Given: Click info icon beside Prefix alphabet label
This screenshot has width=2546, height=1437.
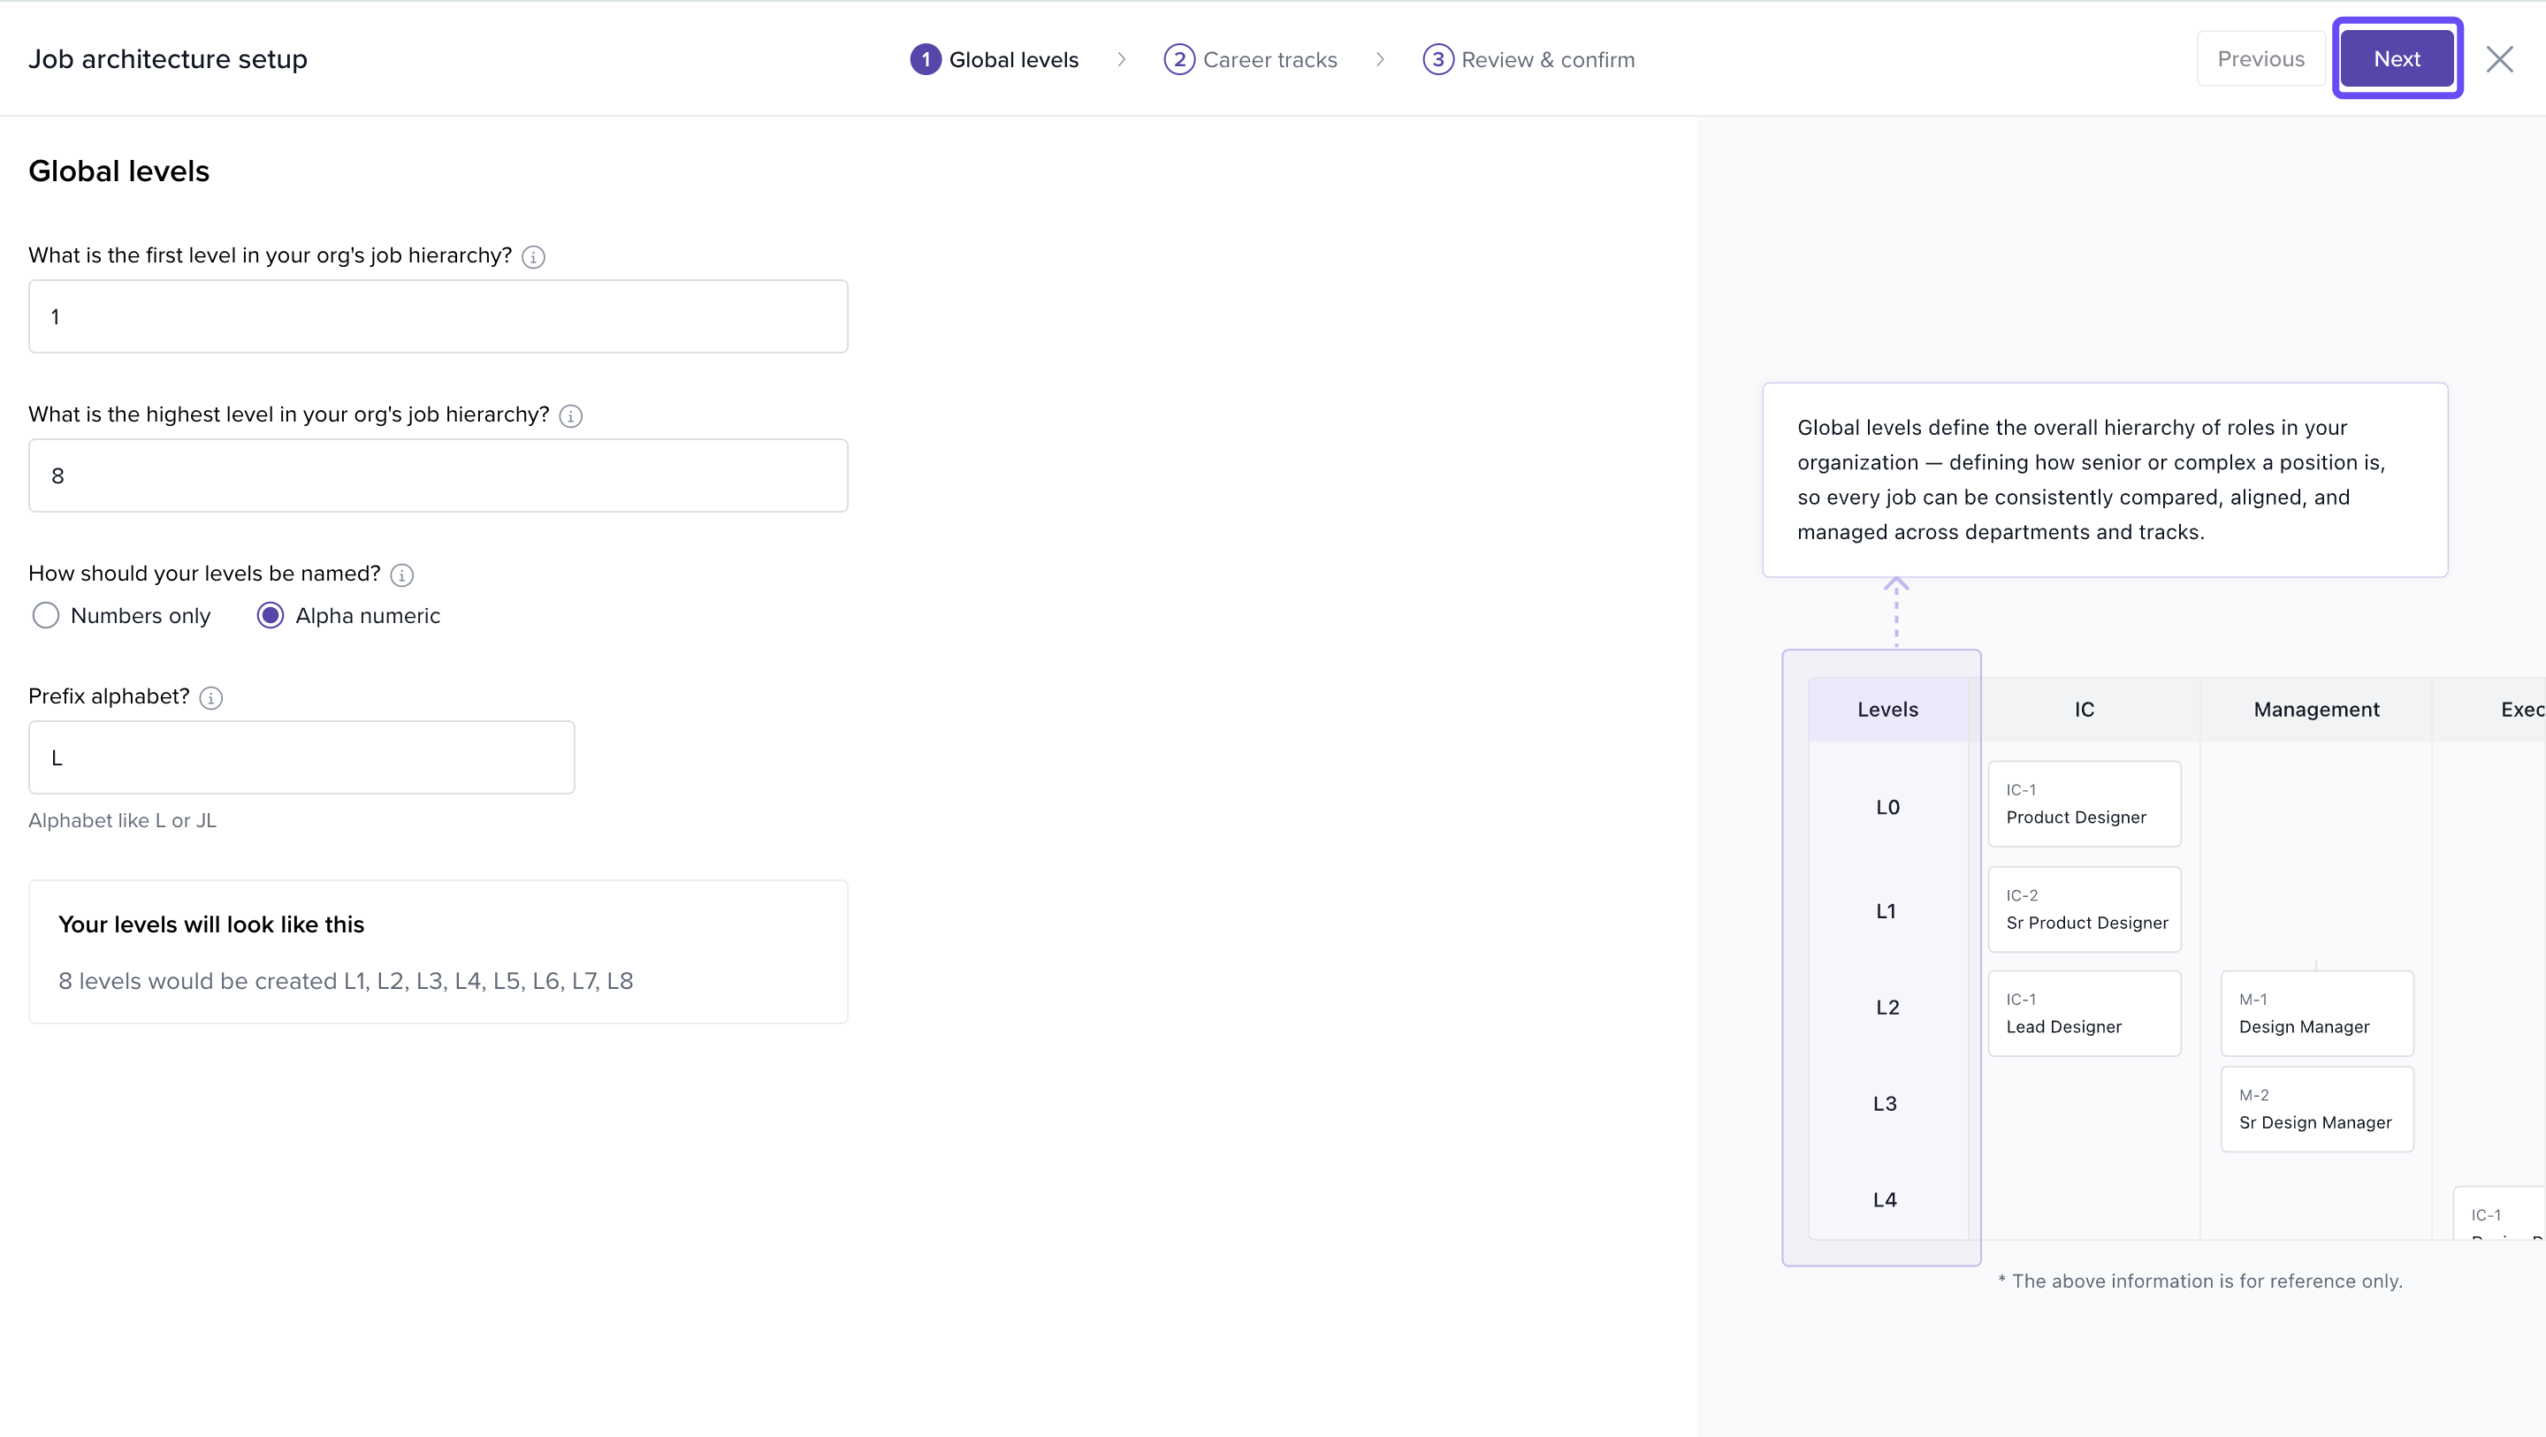Looking at the screenshot, I should pyautogui.click(x=210, y=698).
